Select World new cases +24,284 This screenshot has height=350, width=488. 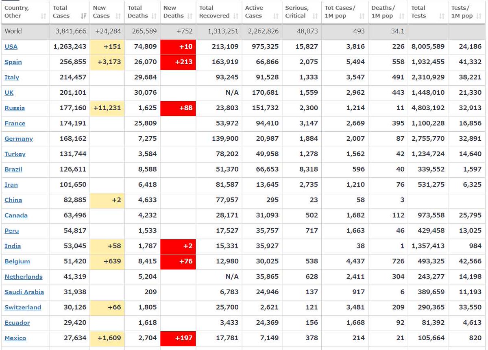pos(108,31)
